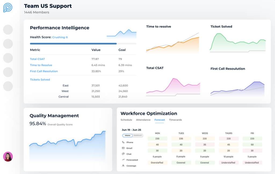Click the Health Score sparkline chart
This screenshot has width=275, height=174.
(x=122, y=34)
